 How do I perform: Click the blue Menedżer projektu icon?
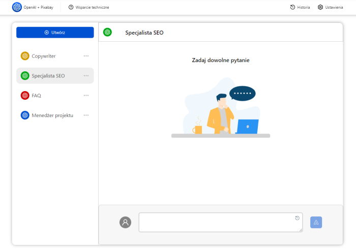(25, 116)
